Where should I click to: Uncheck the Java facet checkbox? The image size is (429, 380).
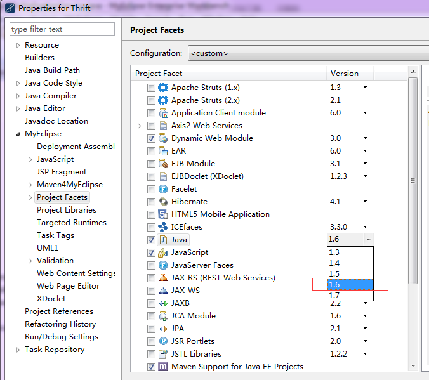pyautogui.click(x=151, y=240)
